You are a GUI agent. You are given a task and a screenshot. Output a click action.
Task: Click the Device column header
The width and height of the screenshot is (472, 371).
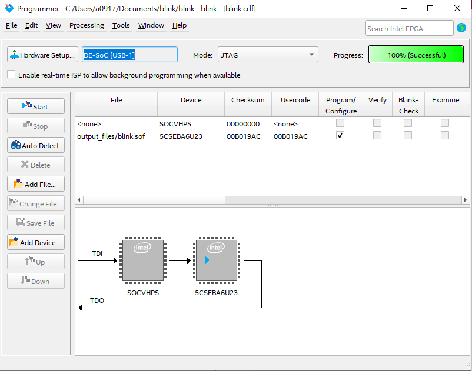(x=191, y=100)
